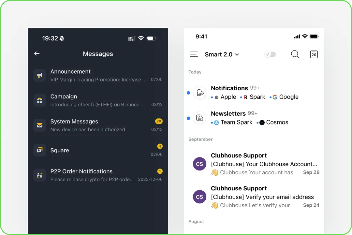352x235 pixels.
Task: Open search with the magnifier icon
Action: coord(295,54)
